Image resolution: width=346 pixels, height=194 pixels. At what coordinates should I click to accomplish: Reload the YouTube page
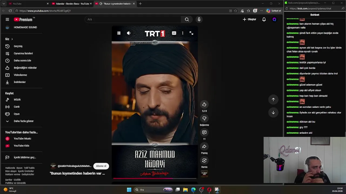tap(10, 11)
